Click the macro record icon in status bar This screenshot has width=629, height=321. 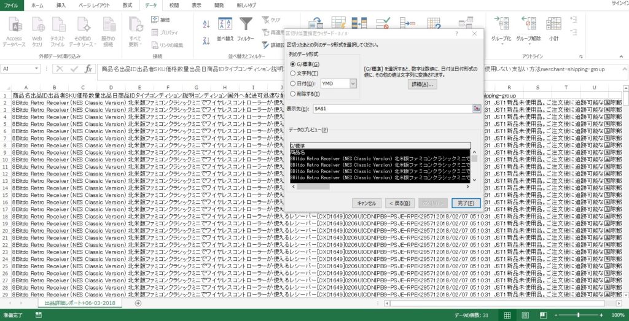click(38, 315)
